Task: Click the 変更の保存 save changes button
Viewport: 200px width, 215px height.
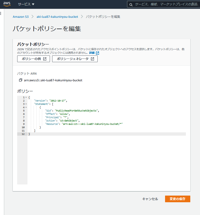Action: tap(178, 199)
